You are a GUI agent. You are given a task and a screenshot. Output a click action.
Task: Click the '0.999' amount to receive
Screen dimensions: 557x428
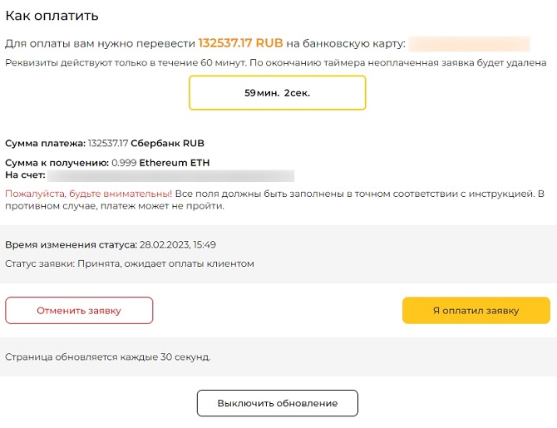coord(124,163)
